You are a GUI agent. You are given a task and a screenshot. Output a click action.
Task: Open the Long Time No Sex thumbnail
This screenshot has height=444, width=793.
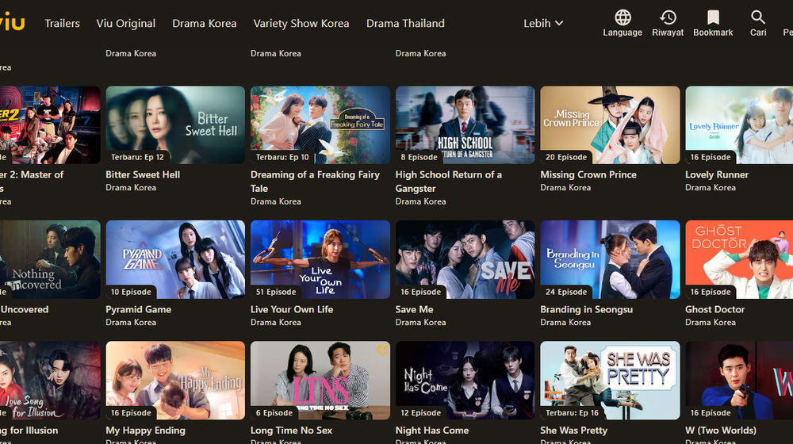pos(320,381)
